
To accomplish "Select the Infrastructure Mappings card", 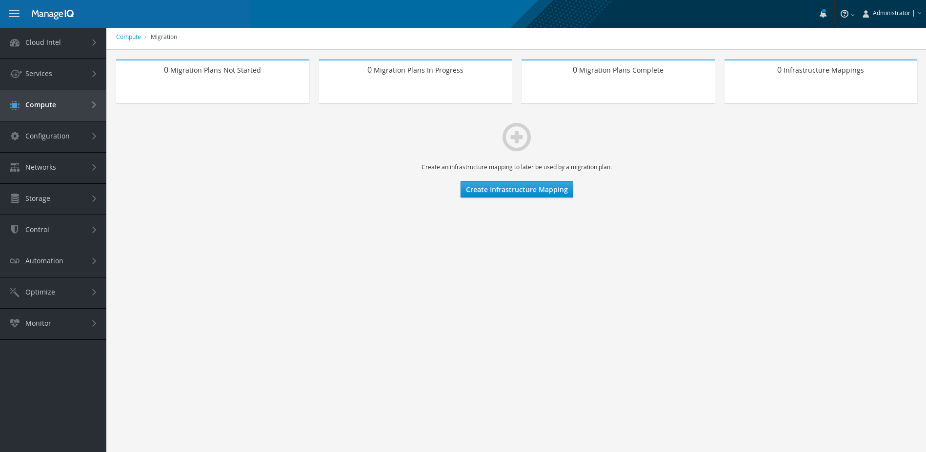I will pyautogui.click(x=820, y=81).
